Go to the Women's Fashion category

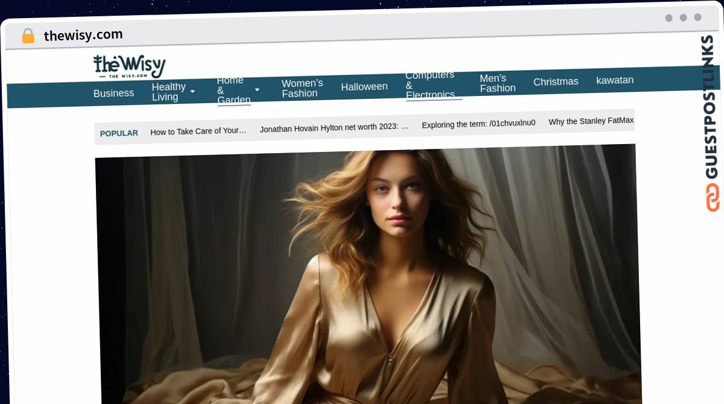[302, 88]
